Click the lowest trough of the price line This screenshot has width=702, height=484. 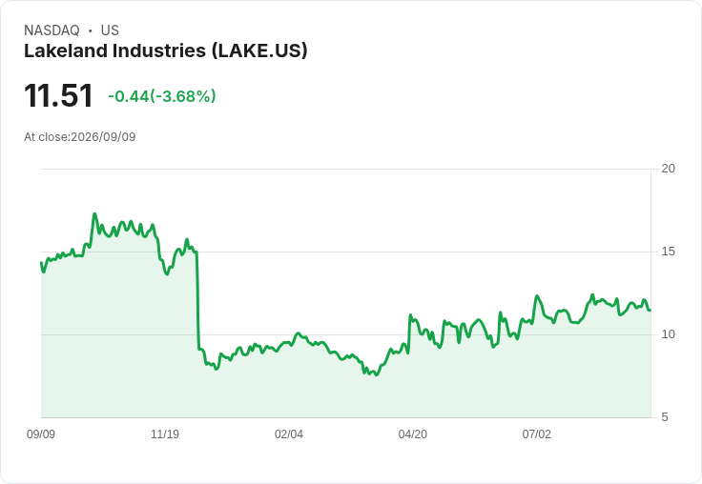tap(377, 374)
